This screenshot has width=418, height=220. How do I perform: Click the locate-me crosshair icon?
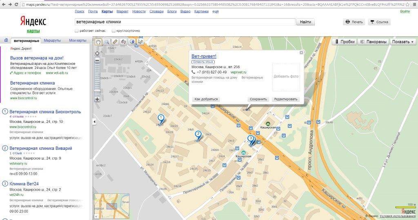coord(97,53)
